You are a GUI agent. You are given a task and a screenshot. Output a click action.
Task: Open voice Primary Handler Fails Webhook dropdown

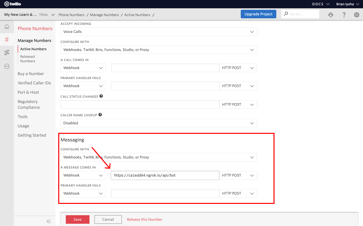tap(83, 86)
